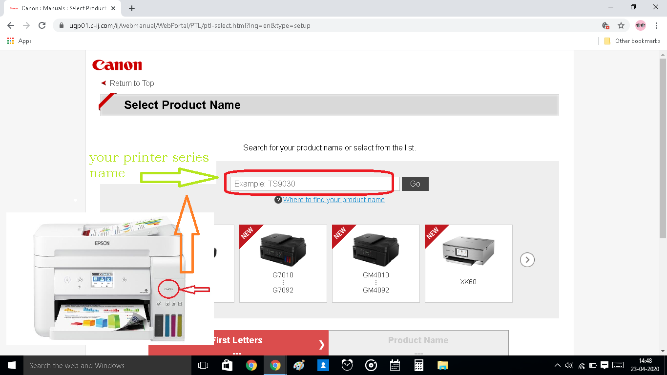Viewport: 667px width, 375px height.
Task: Switch to the active Chrome taskbar window
Action: tap(275, 365)
